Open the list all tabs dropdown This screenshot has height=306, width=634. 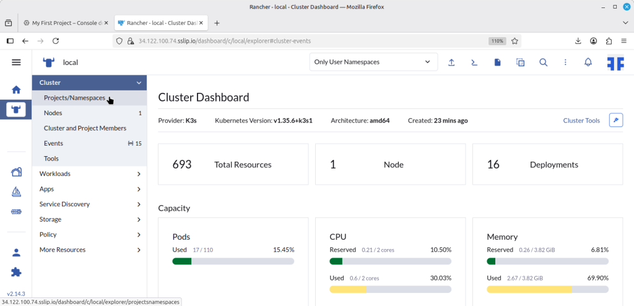tap(625, 23)
